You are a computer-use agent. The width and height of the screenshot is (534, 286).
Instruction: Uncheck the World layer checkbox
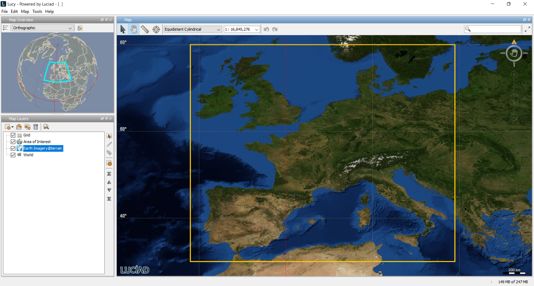point(13,155)
